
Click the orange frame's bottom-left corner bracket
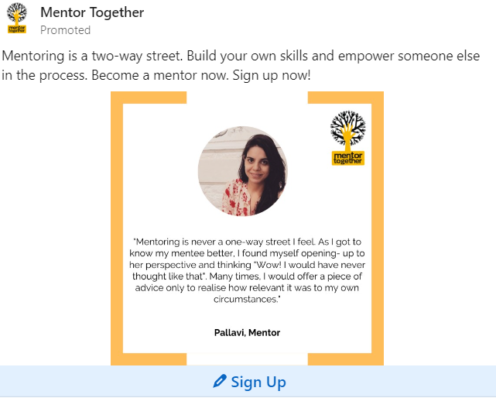pyautogui.click(x=149, y=359)
